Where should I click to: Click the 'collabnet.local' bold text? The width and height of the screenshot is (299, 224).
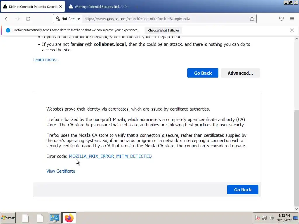click(x=110, y=44)
